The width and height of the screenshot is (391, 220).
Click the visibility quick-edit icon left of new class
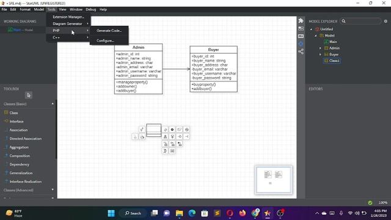click(142, 130)
